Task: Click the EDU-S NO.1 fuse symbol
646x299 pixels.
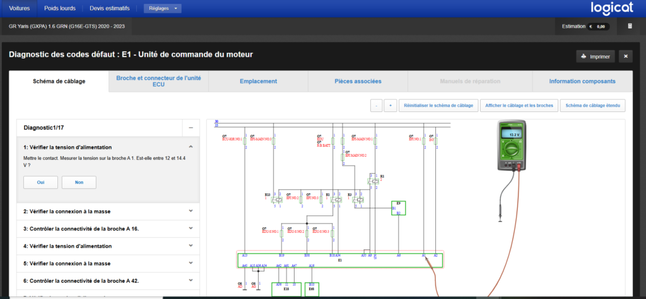Action: 281,233
